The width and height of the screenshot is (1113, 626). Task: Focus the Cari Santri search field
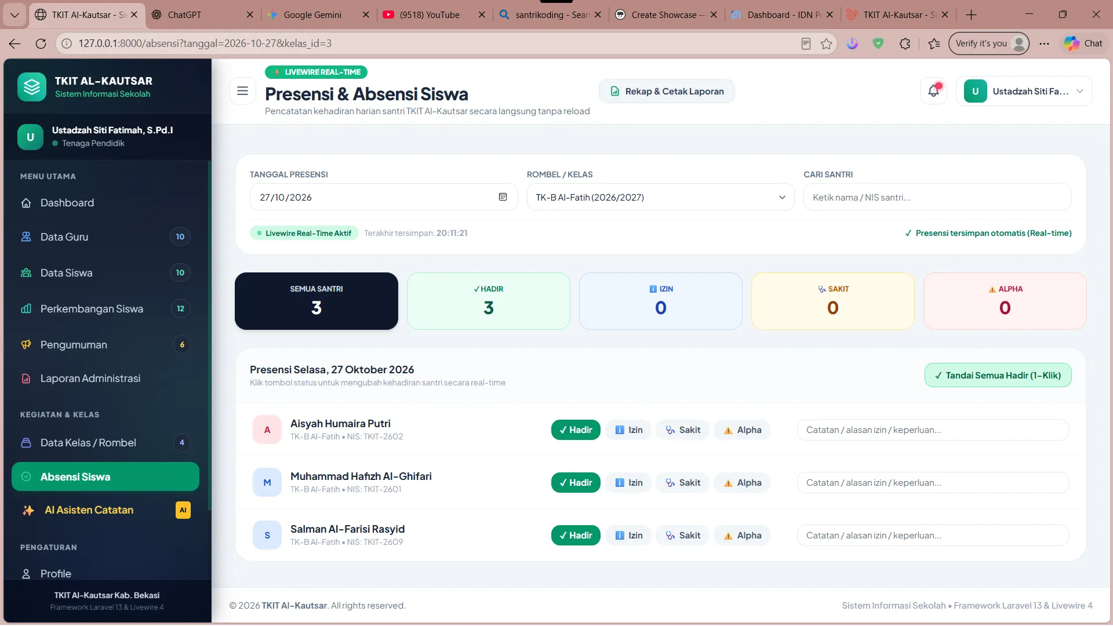[x=937, y=197]
